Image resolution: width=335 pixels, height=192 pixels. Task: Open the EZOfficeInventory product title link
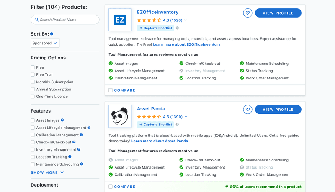(x=158, y=12)
